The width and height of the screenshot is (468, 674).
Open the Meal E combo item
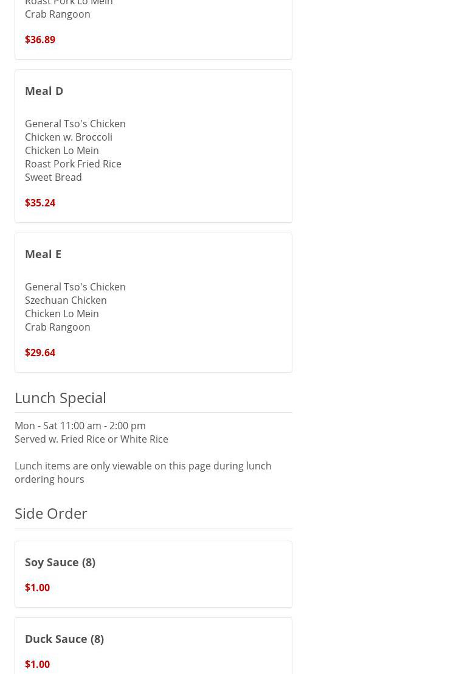coord(43,254)
